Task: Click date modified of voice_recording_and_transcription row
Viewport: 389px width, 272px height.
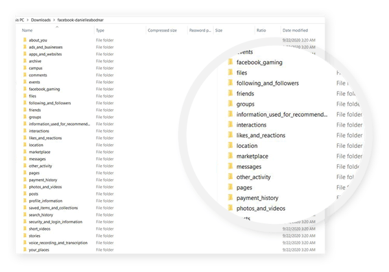Action: 299,242
